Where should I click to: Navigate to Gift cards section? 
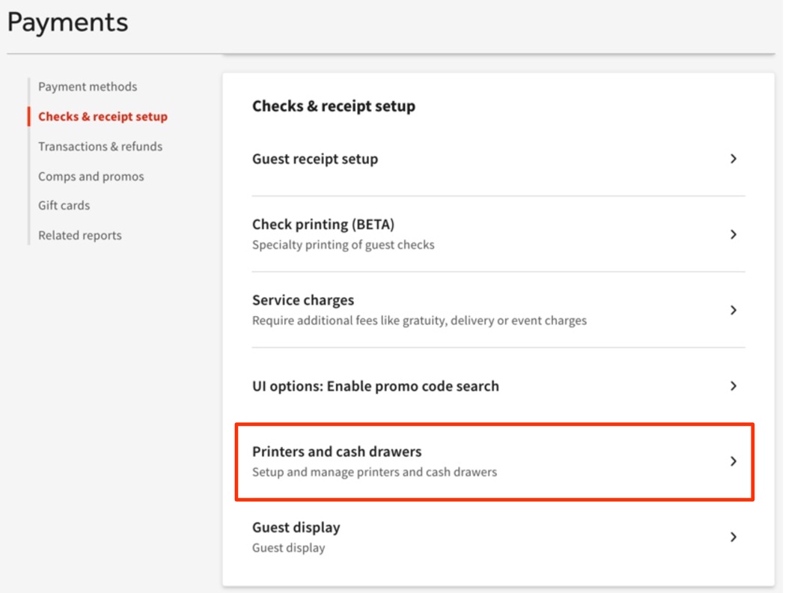coord(64,205)
